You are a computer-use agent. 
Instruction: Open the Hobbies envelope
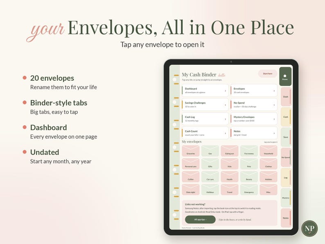[x=269, y=176]
